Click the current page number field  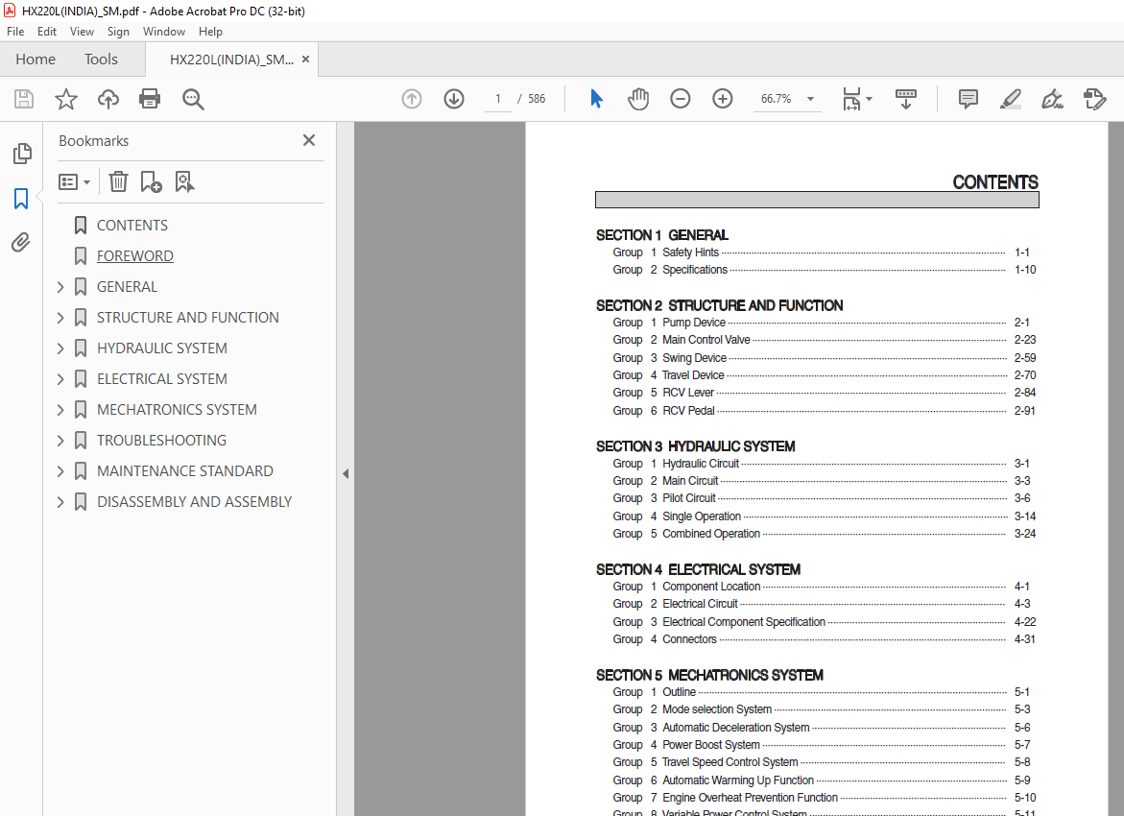pos(497,99)
